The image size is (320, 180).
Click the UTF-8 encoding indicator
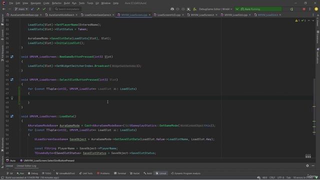click(280, 177)
